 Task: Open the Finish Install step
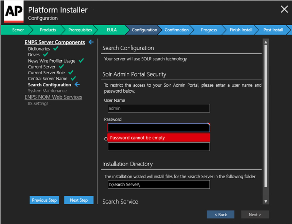coord(241,30)
